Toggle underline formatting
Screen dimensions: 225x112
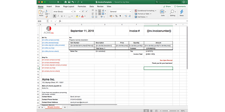pos(62,16)
